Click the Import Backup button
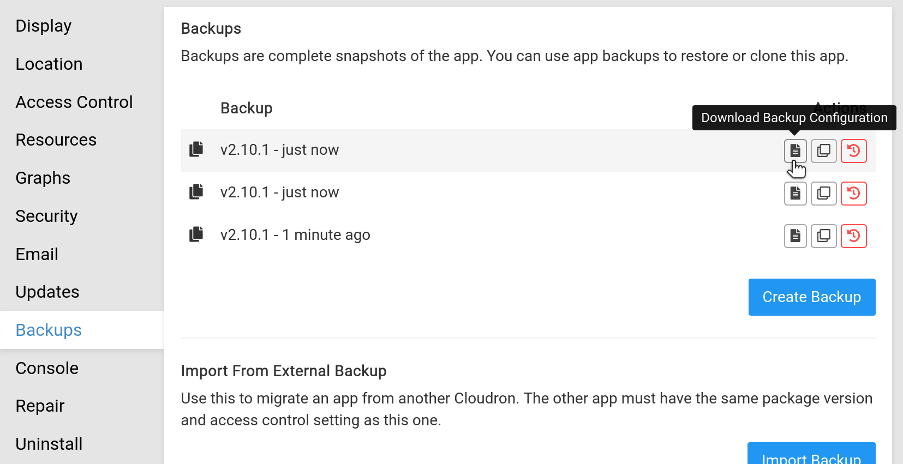This screenshot has height=464, width=903. click(811, 456)
